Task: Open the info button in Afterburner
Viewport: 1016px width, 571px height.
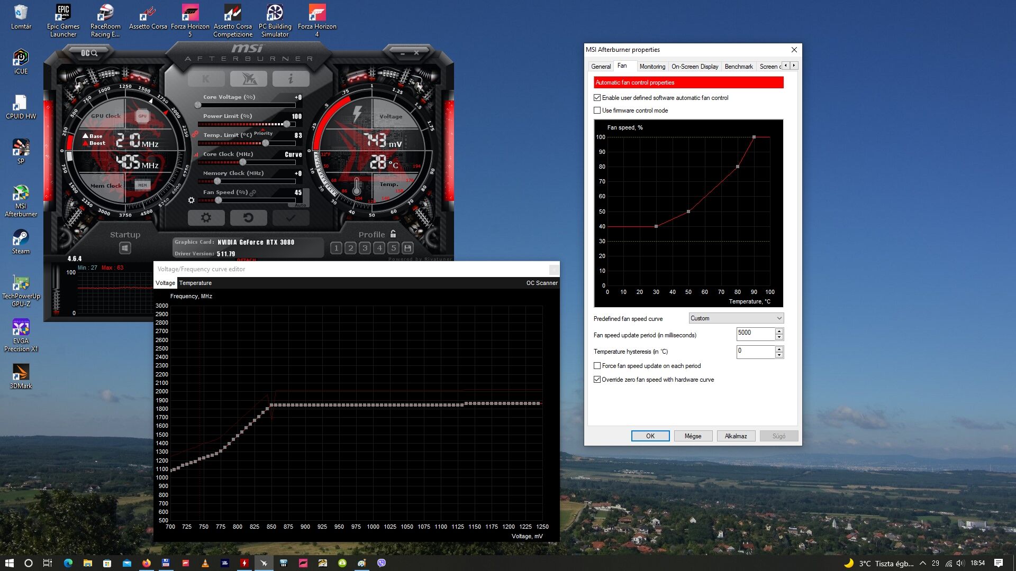Action: click(291, 79)
